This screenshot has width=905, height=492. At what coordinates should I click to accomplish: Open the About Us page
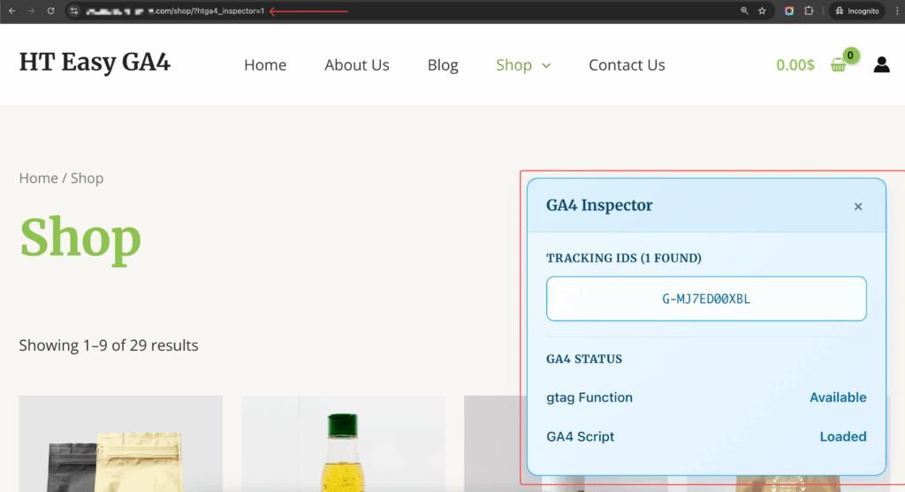click(x=357, y=64)
